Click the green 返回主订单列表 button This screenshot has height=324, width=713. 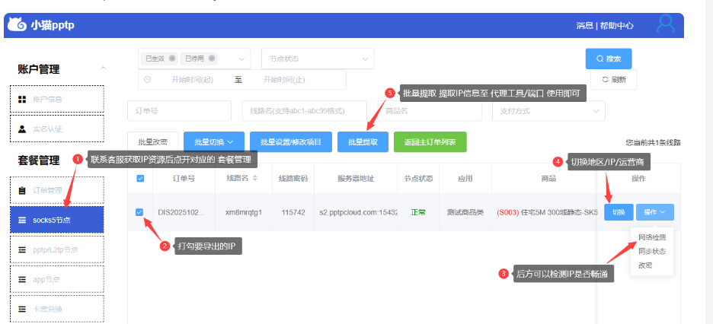[x=430, y=142]
